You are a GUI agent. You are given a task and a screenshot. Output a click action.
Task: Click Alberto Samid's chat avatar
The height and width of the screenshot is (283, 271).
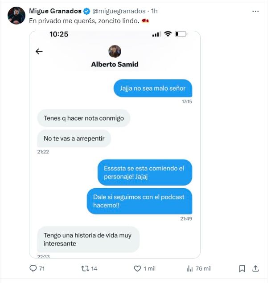tap(115, 51)
